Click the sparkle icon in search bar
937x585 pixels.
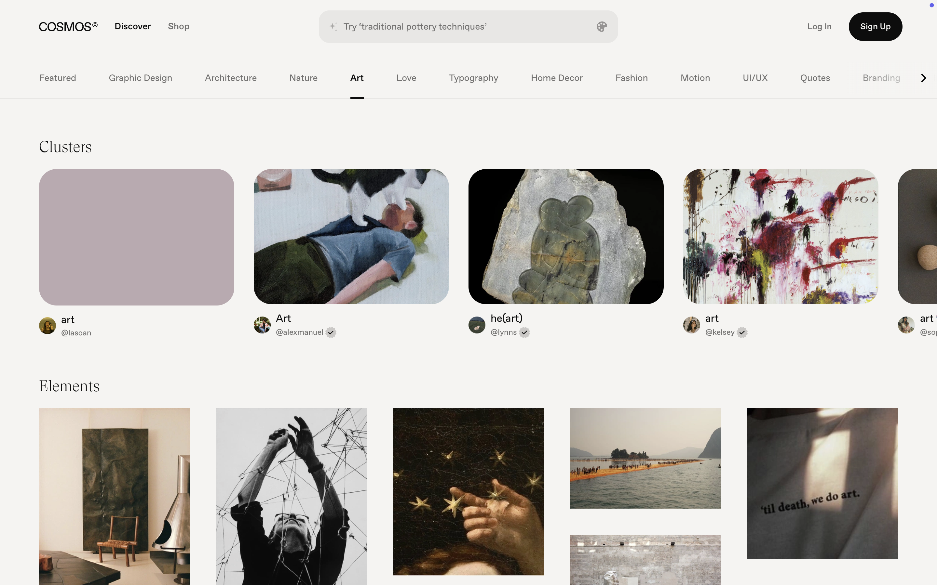click(x=333, y=26)
